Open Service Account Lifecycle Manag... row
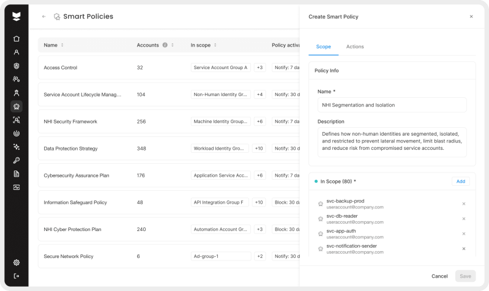This screenshot has height=291, width=489. (169, 94)
